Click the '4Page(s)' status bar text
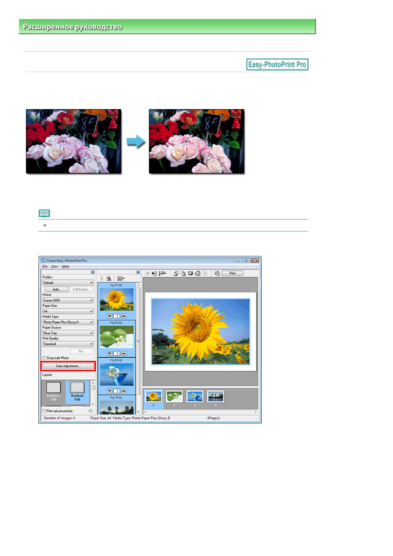393x556 pixels. [x=213, y=418]
